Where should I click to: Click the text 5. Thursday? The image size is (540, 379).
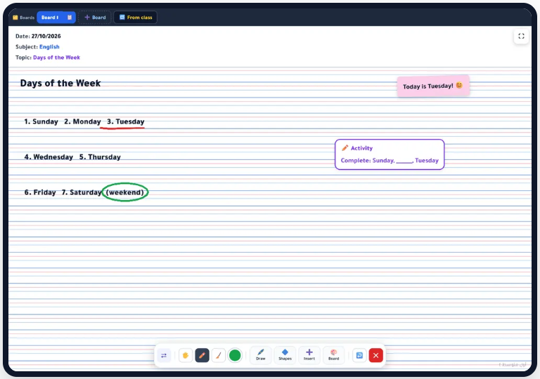point(100,157)
